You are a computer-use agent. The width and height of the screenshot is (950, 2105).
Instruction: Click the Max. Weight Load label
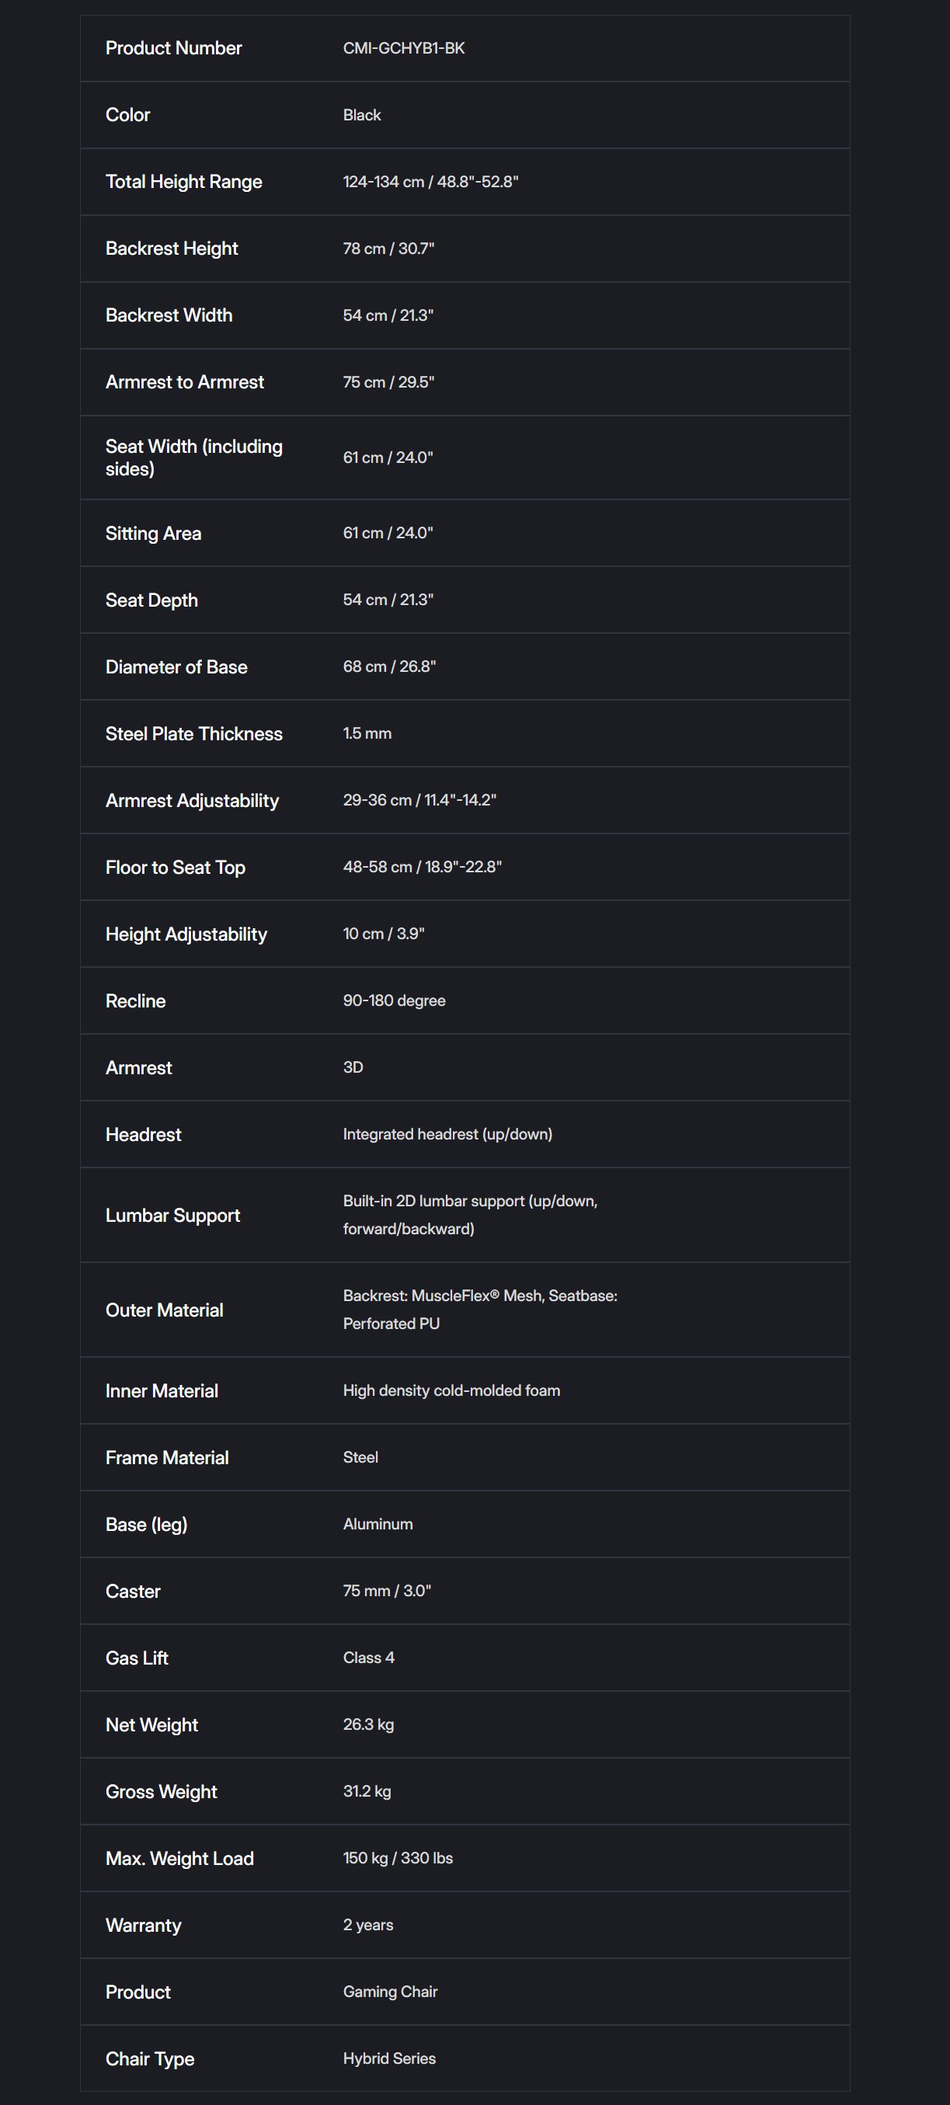pyautogui.click(x=179, y=1858)
